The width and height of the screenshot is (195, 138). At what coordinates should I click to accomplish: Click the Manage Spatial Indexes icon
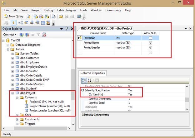pyautogui.click(x=49, y=23)
